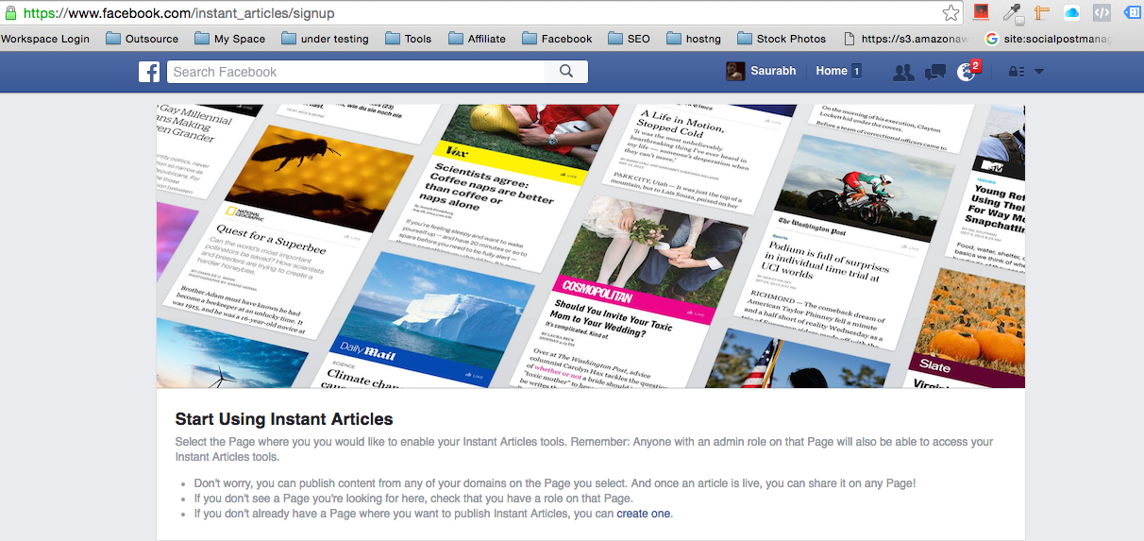
Task: Open the hostng bookmarks folder
Action: (x=694, y=39)
